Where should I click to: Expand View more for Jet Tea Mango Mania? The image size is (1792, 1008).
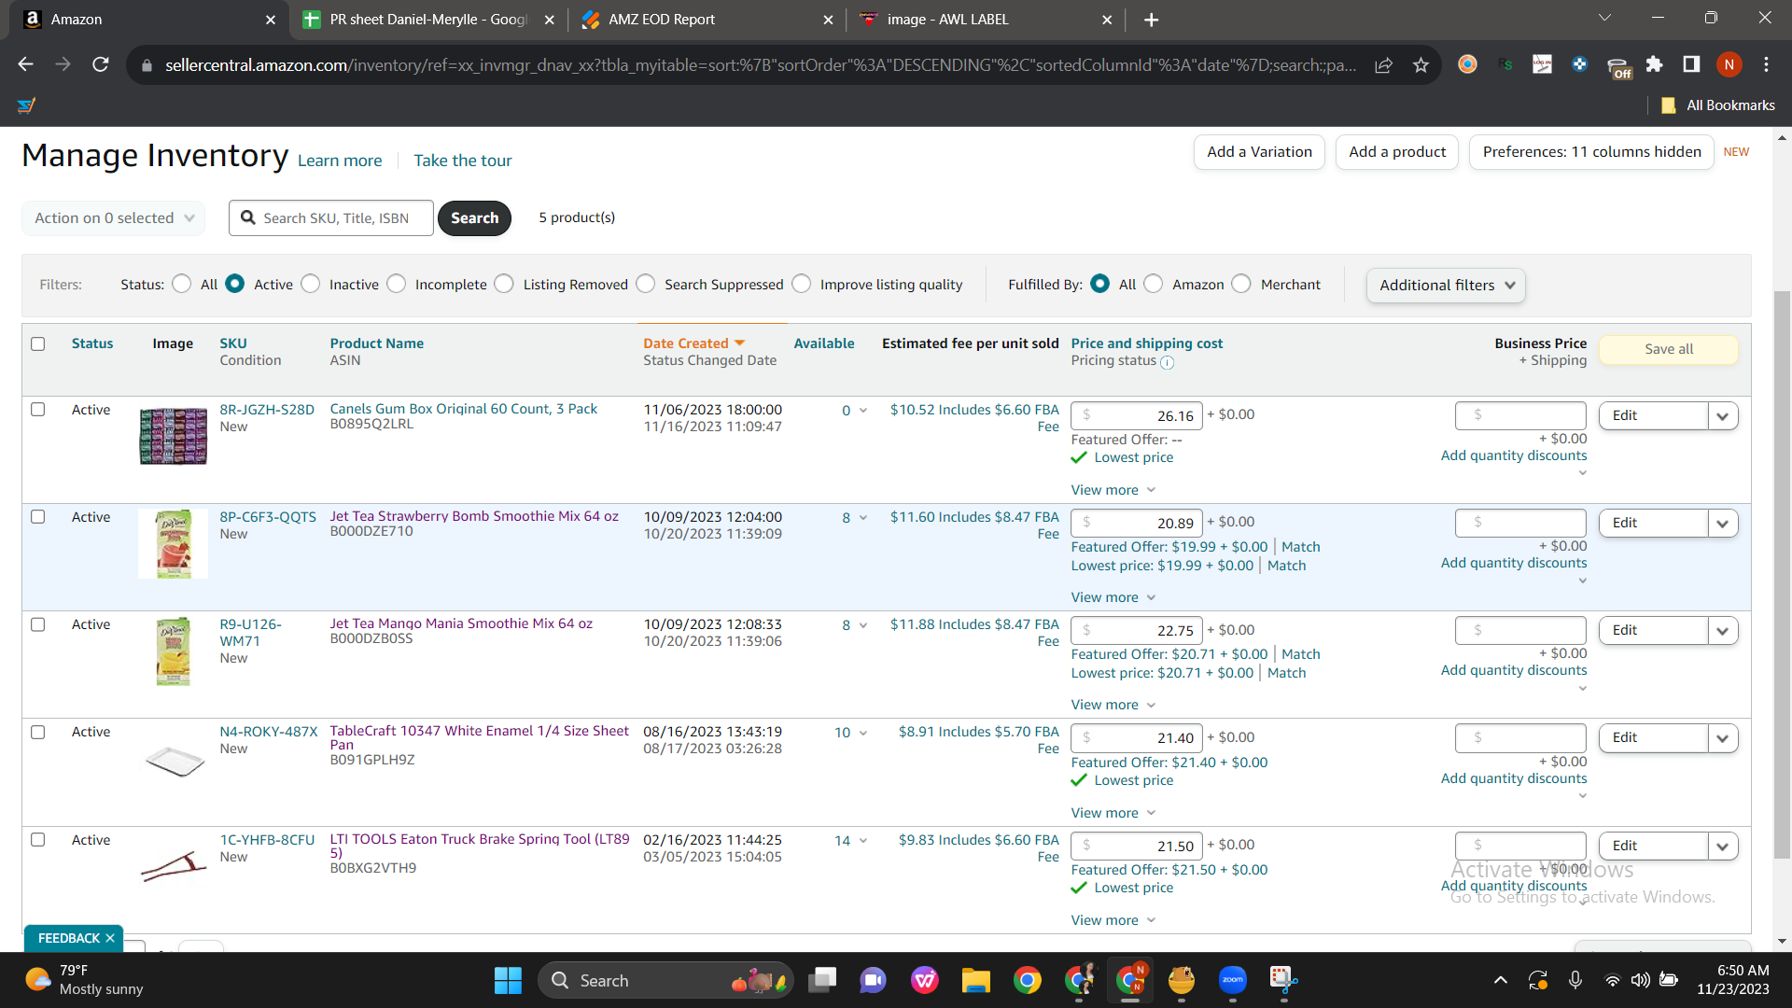pos(1113,705)
